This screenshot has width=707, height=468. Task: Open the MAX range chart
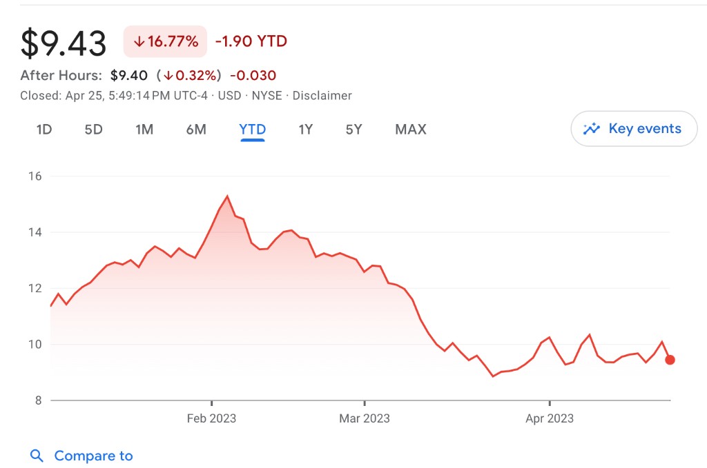411,130
